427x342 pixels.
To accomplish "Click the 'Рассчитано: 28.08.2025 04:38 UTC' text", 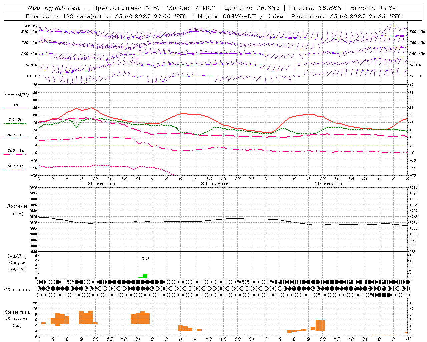I will [x=346, y=16].
